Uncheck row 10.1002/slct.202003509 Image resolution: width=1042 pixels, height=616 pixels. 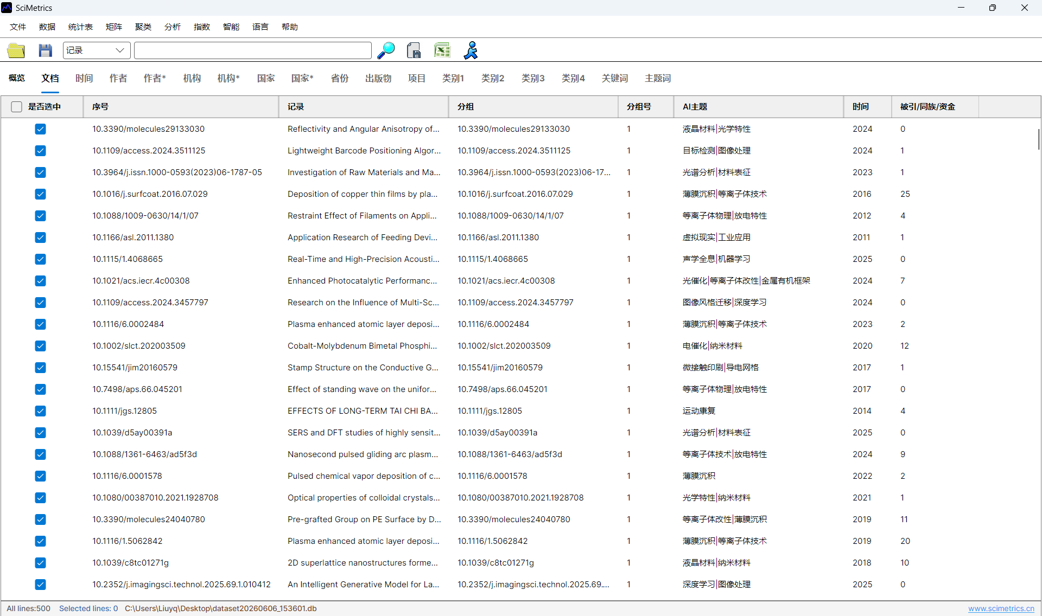pos(40,346)
